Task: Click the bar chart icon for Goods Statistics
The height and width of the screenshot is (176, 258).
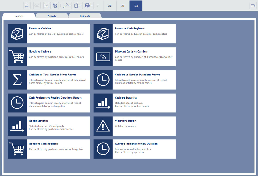Action: tap(17, 126)
